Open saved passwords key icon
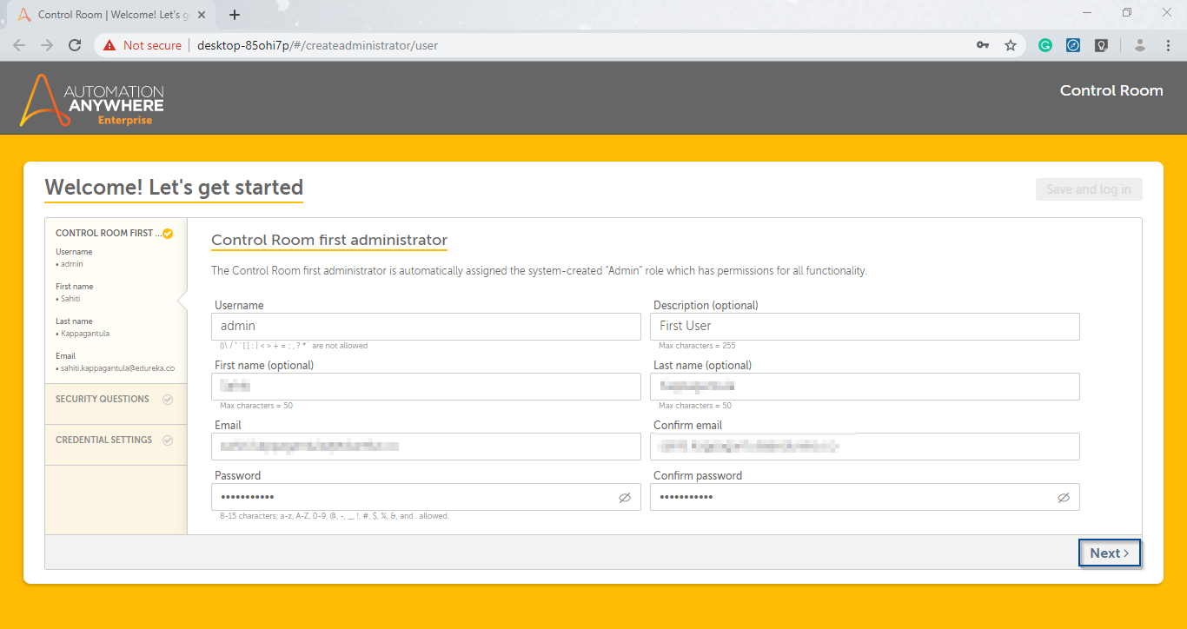Viewport: 1187px width, 629px height. [983, 45]
